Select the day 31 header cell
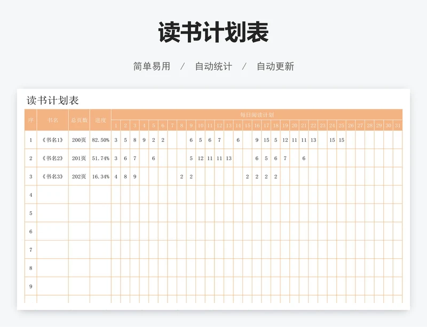 click(x=397, y=126)
